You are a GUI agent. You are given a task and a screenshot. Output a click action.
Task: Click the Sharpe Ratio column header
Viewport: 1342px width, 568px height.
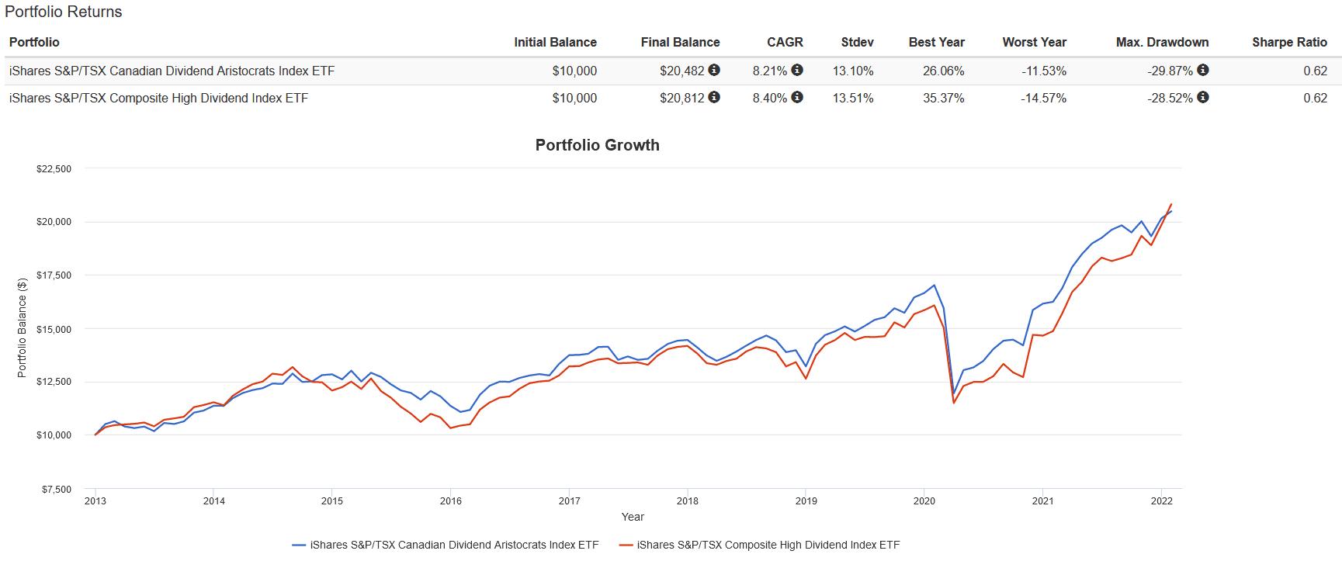coord(1289,42)
